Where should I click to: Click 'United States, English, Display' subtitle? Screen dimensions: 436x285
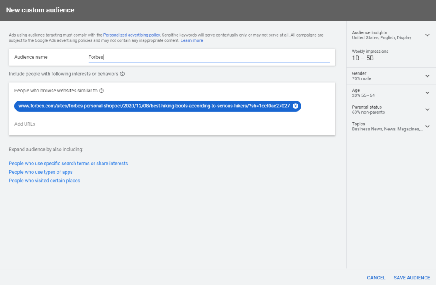tap(381, 38)
